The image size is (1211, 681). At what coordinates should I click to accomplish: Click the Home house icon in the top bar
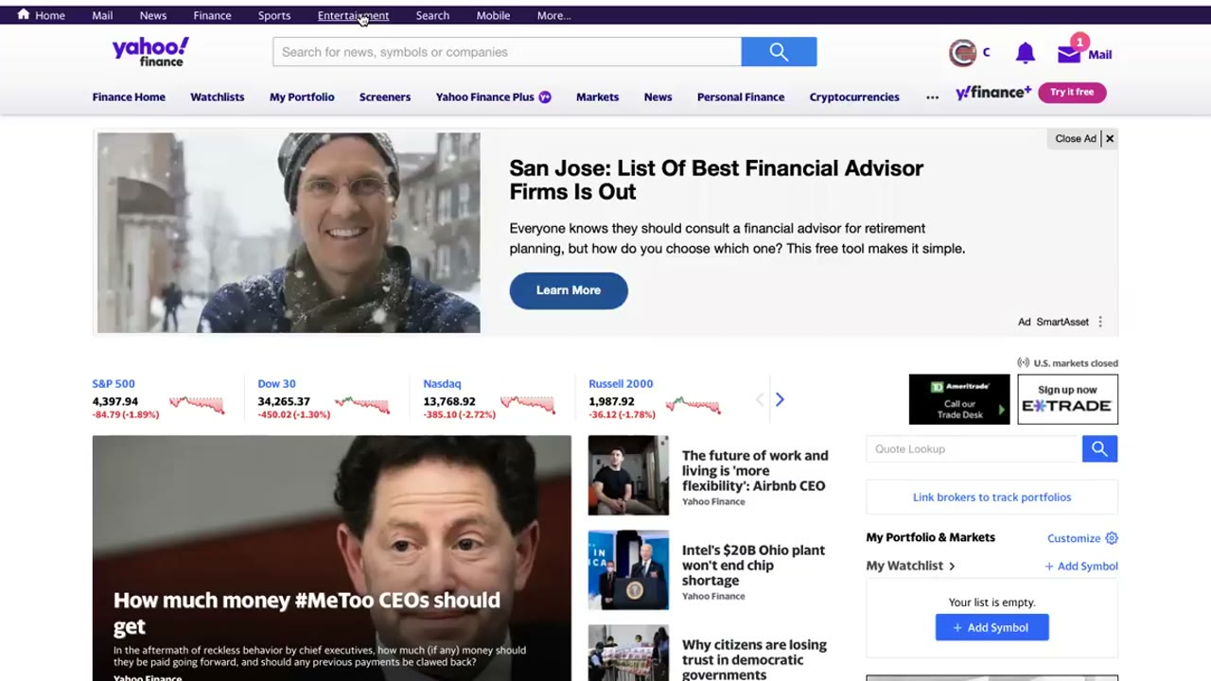click(24, 14)
